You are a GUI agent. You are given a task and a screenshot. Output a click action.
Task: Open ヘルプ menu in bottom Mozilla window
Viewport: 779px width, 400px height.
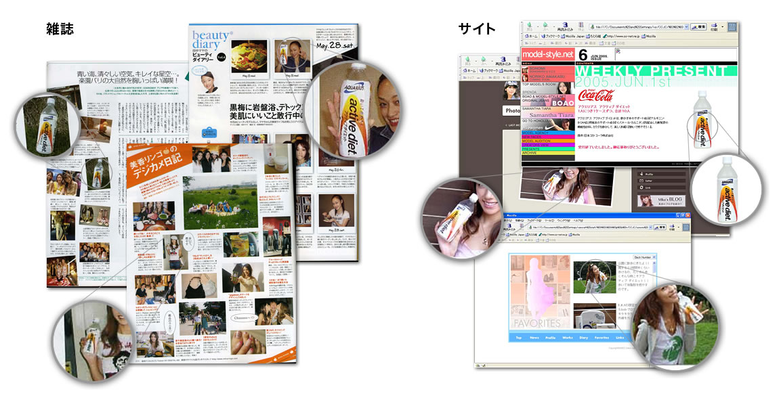coord(578,221)
